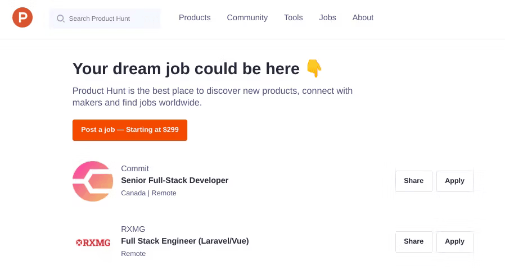Click the Commit company name
The width and height of the screenshot is (505, 270).
[135, 168]
